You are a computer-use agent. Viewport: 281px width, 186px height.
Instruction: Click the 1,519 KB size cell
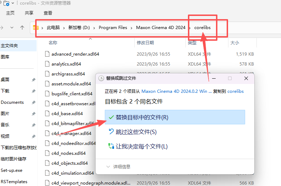pyautogui.click(x=245, y=54)
